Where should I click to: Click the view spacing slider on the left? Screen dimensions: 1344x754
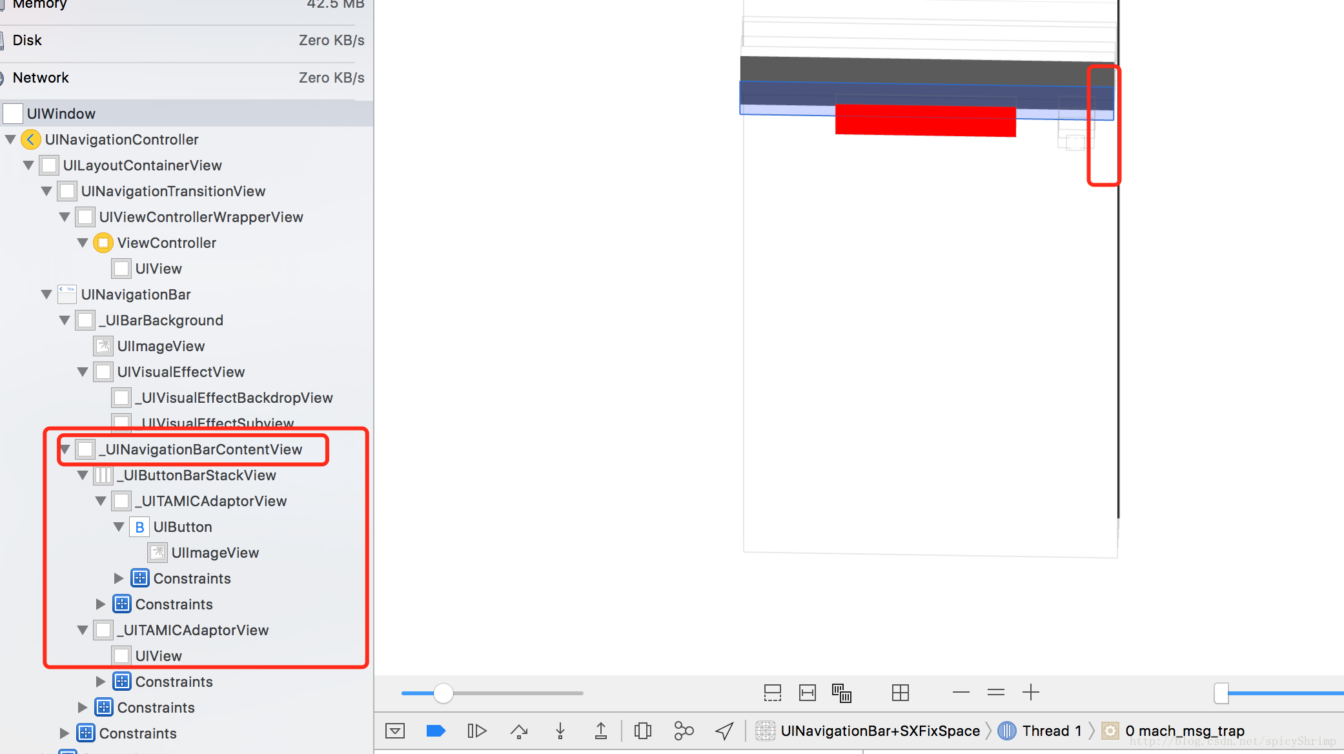click(x=443, y=693)
